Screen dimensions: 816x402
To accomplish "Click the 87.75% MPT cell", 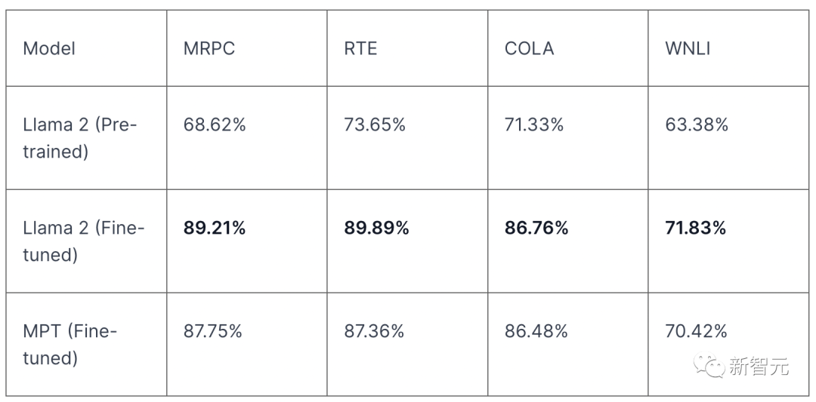I will pos(213,330).
